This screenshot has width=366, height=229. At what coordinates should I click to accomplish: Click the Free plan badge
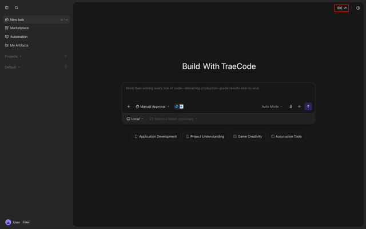pyautogui.click(x=26, y=222)
